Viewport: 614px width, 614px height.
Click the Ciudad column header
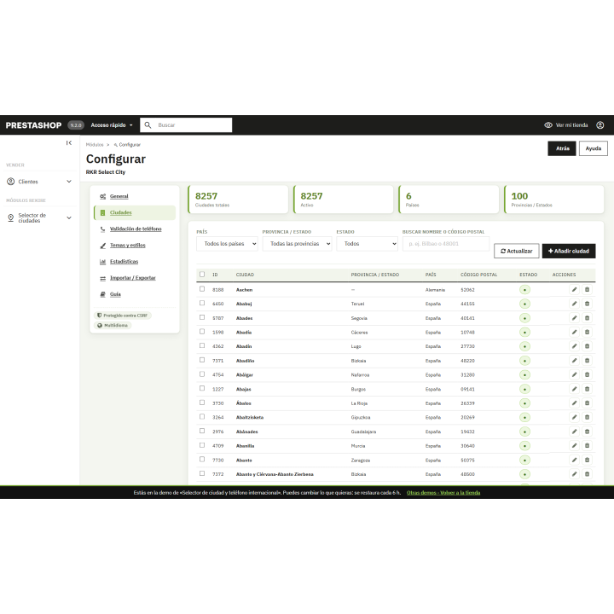[x=245, y=275]
